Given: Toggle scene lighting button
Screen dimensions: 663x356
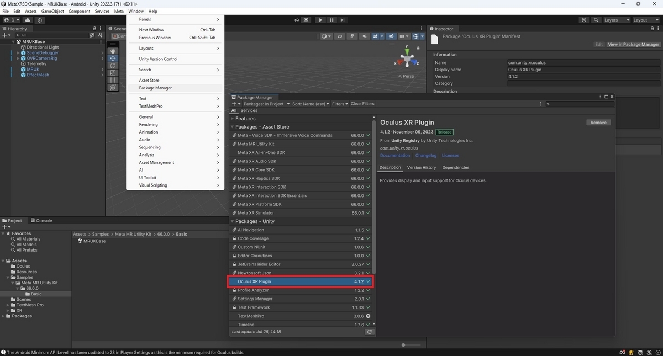Looking at the screenshot, I should pos(351,36).
